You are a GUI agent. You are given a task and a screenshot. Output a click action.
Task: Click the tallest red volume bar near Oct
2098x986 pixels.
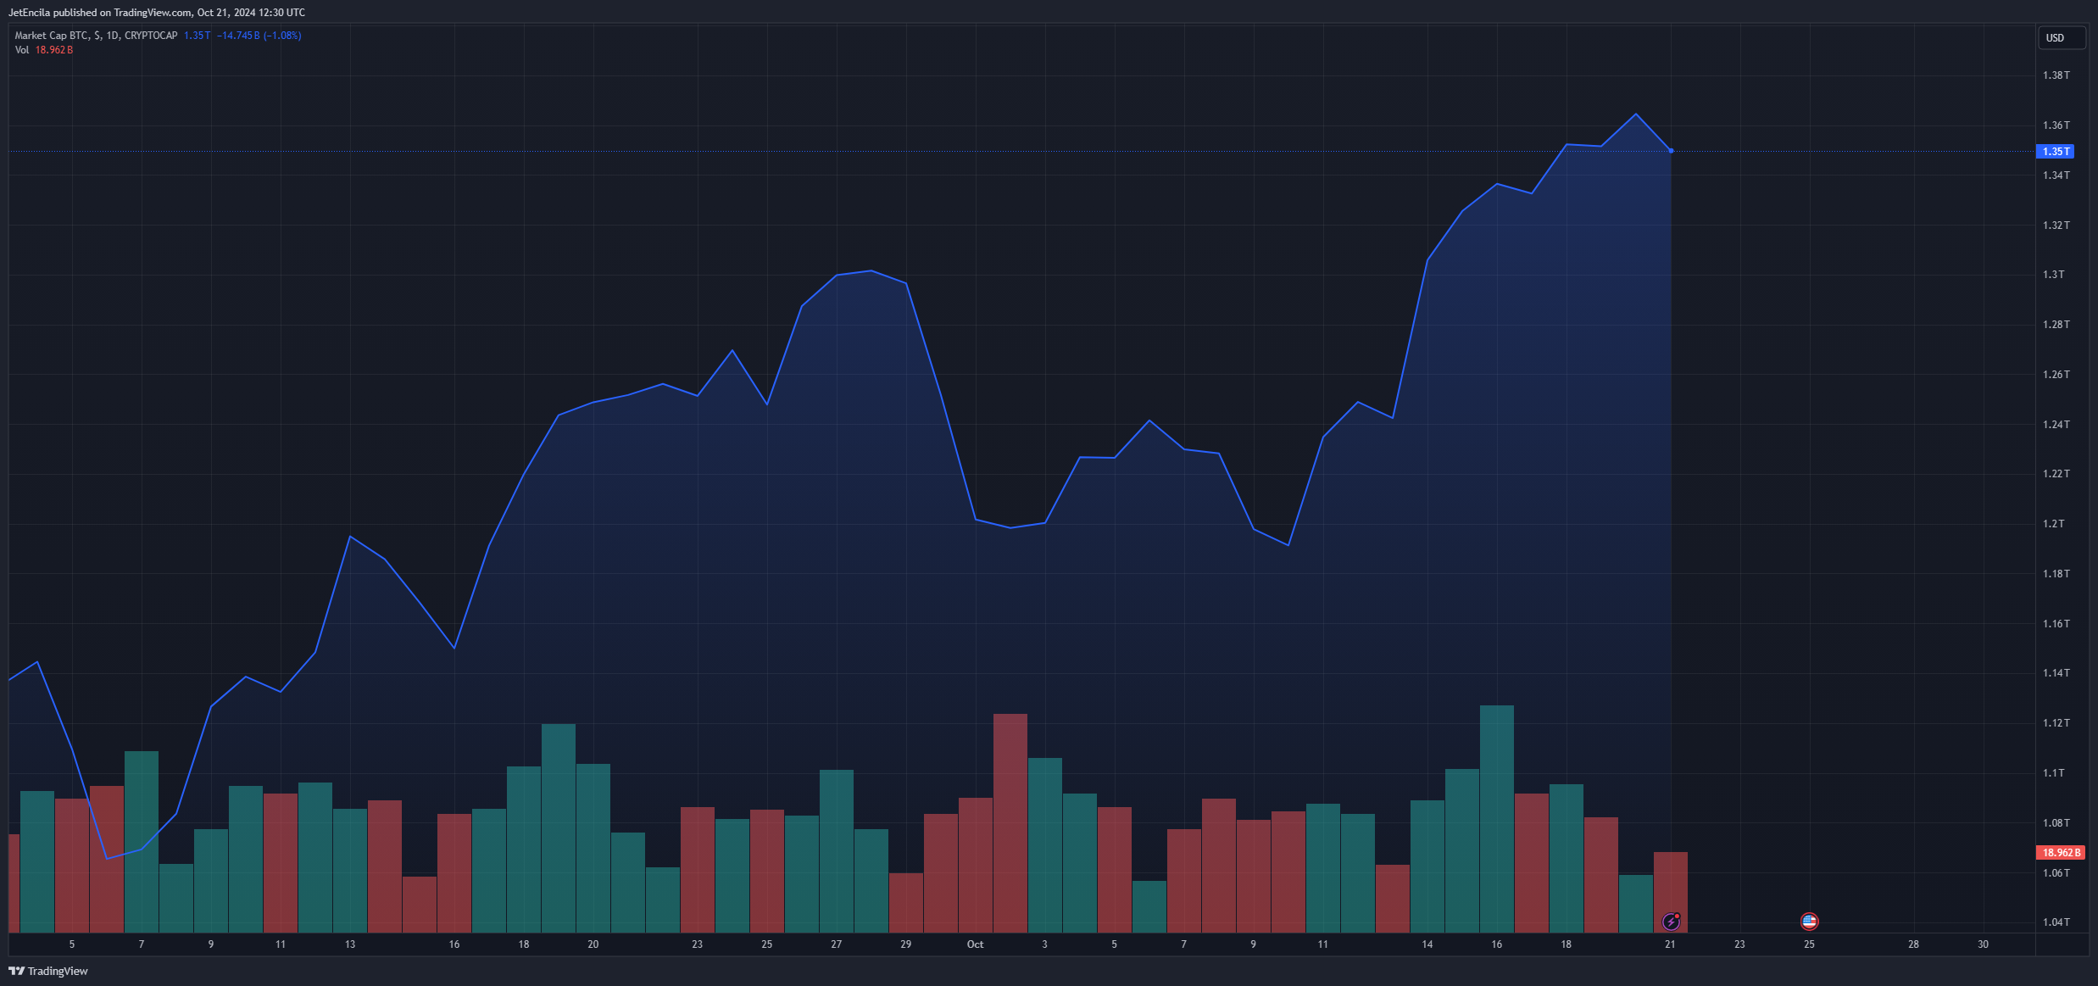coord(1010,822)
